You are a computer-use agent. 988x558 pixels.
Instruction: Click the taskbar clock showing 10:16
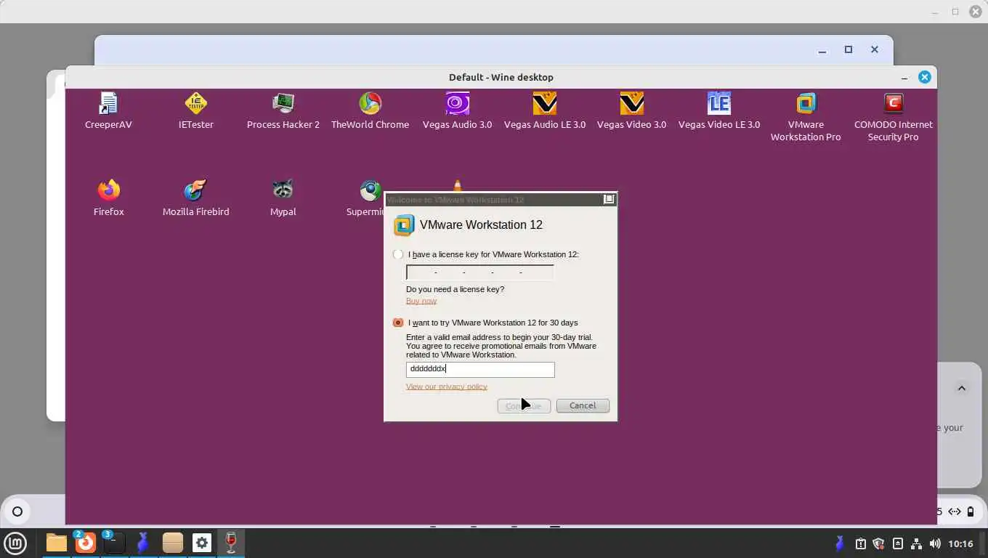[x=960, y=543]
